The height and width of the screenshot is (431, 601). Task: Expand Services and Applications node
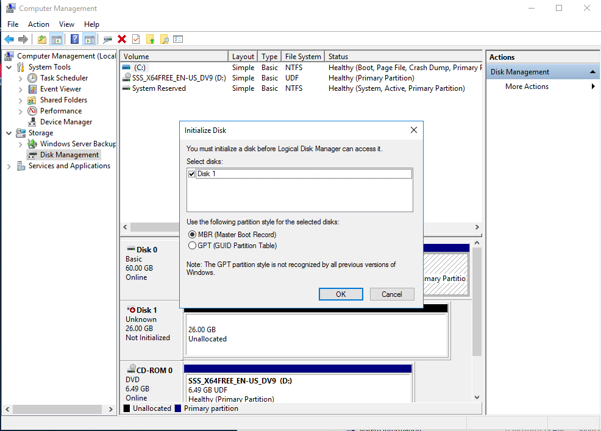[9, 166]
